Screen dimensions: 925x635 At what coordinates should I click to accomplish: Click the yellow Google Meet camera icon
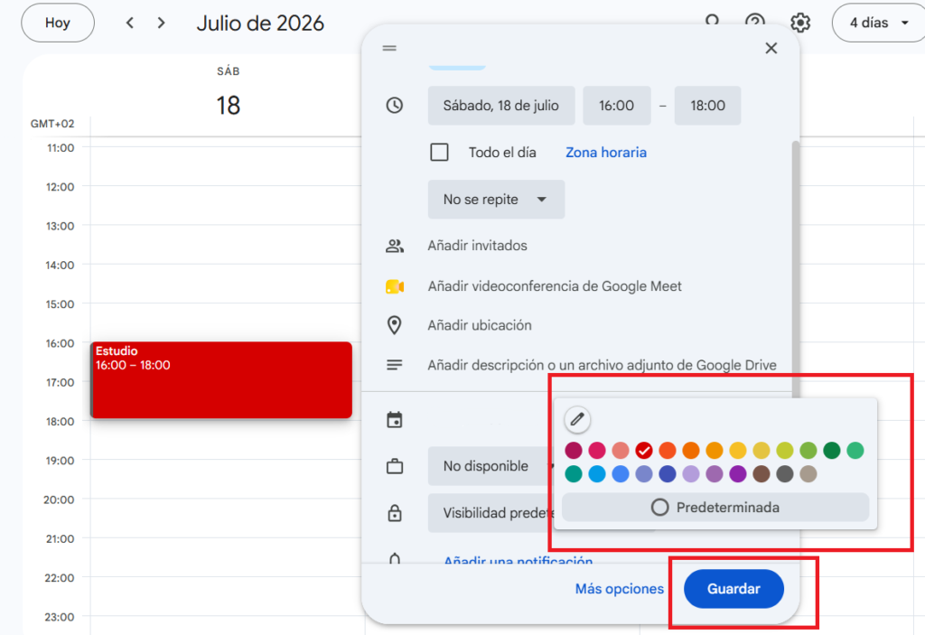coord(395,287)
